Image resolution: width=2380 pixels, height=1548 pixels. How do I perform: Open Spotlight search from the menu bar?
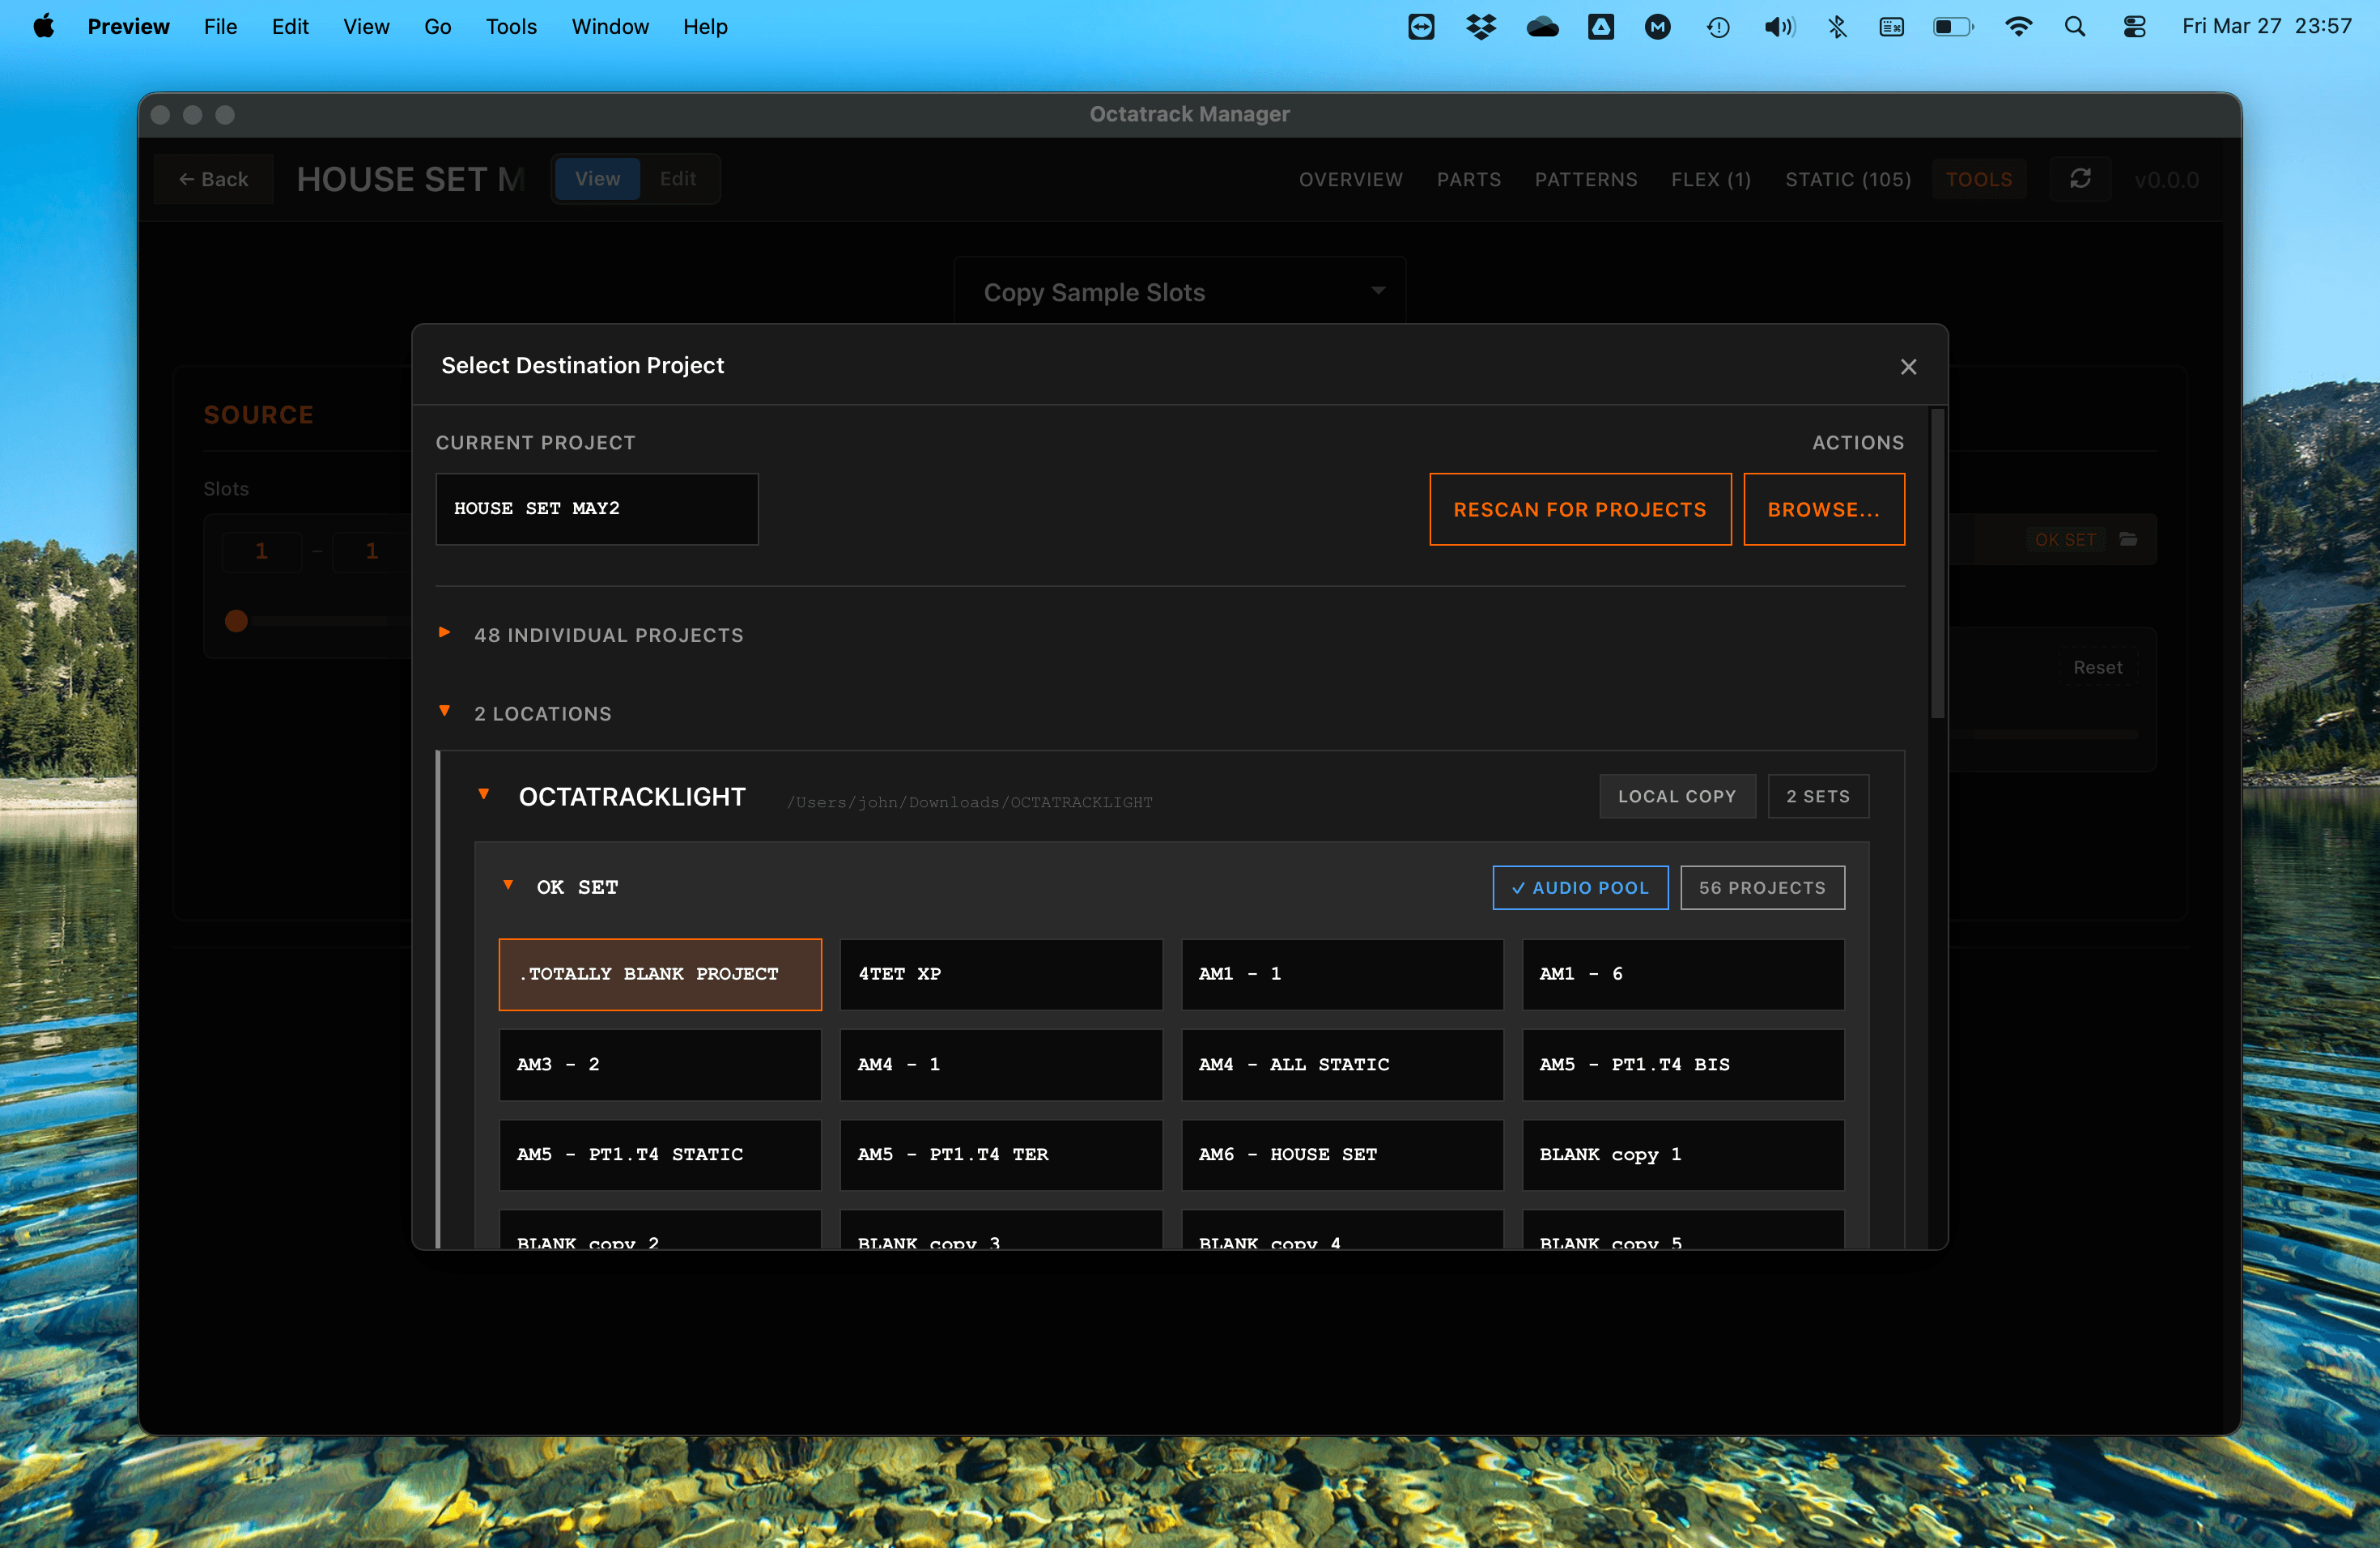[x=2075, y=27]
